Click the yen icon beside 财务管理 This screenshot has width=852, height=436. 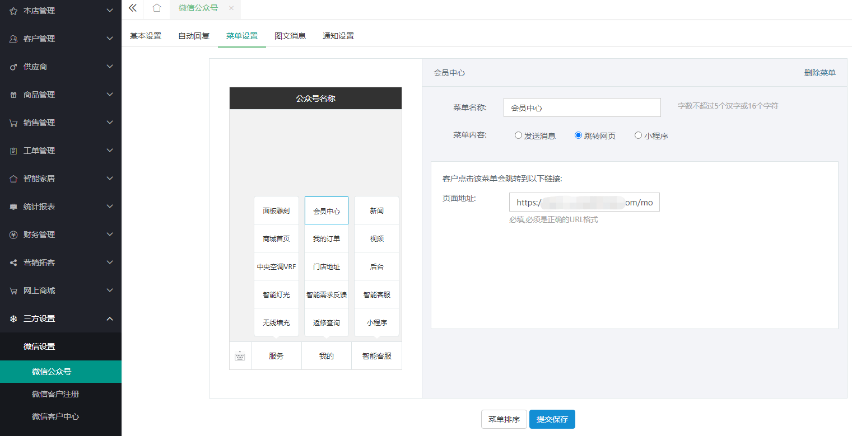tap(13, 235)
